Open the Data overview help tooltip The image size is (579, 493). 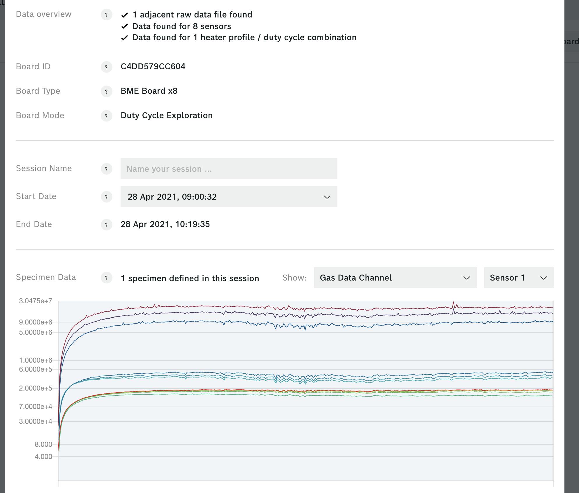[x=106, y=15]
